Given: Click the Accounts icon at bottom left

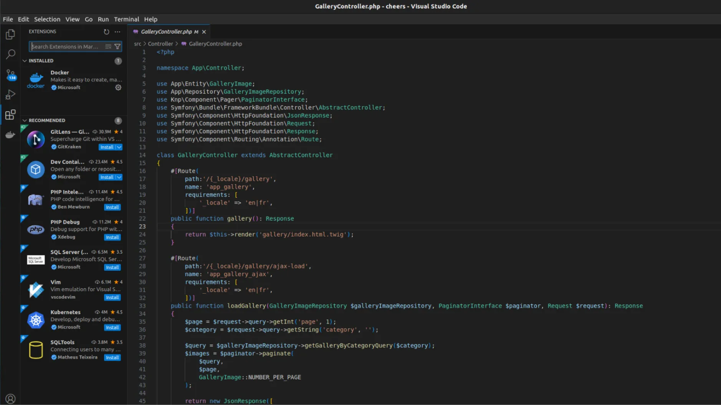Looking at the screenshot, I should pyautogui.click(x=10, y=399).
